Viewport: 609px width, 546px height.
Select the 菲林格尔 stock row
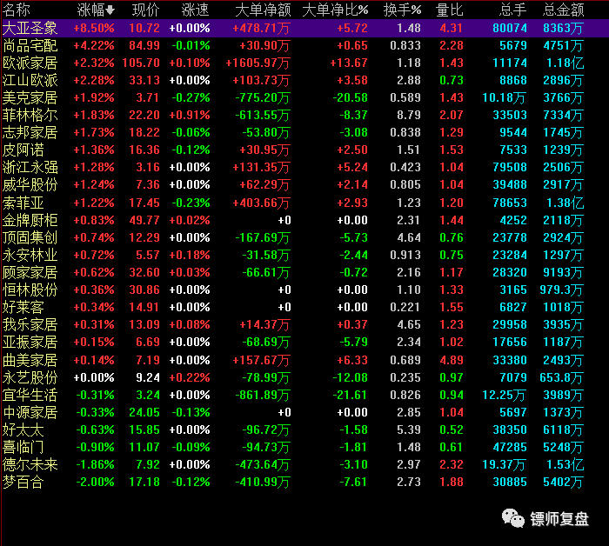tap(304, 116)
